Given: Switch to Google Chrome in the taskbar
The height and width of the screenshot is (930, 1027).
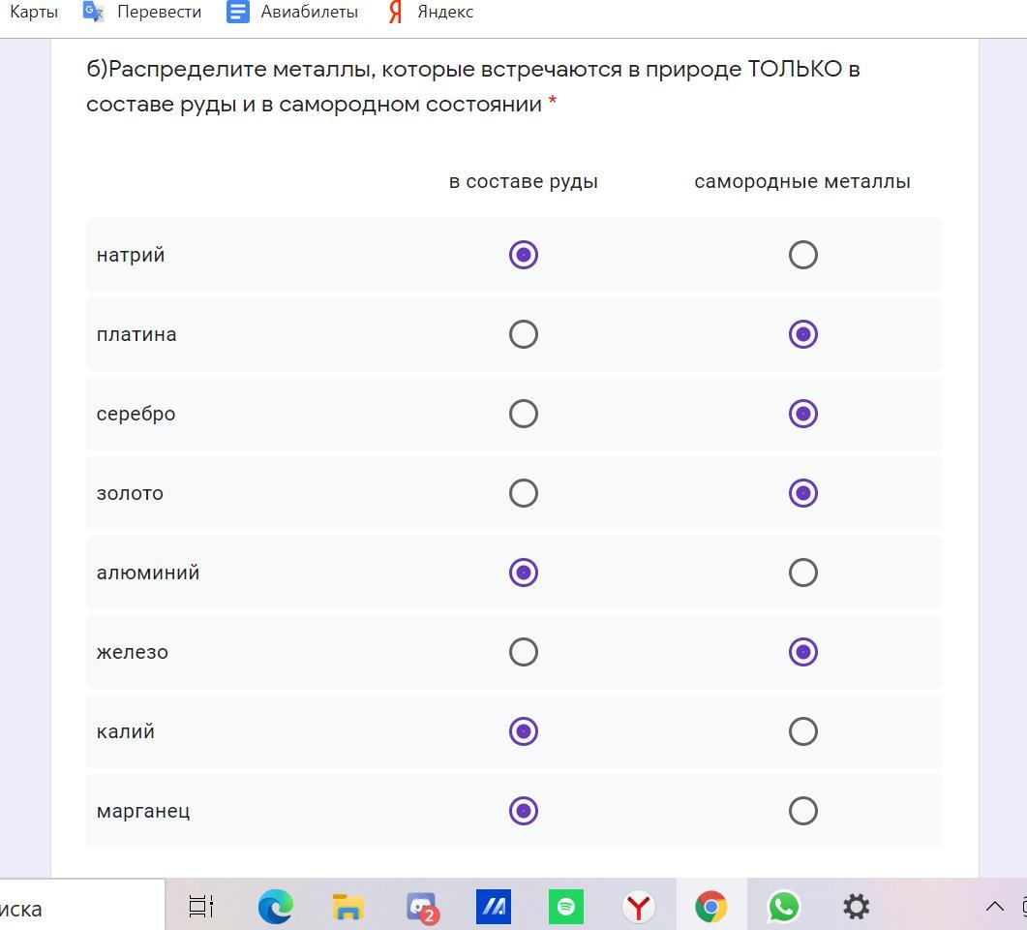Looking at the screenshot, I should 711,907.
